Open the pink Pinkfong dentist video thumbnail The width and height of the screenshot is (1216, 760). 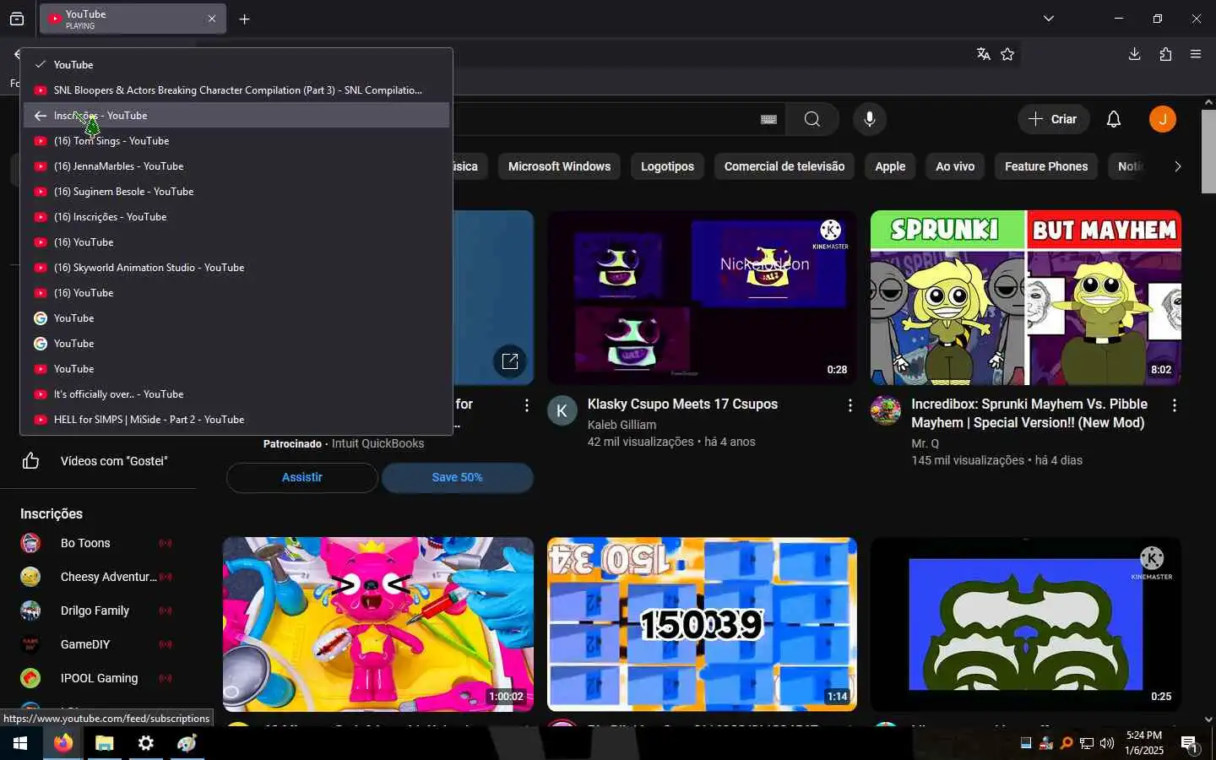pos(378,624)
